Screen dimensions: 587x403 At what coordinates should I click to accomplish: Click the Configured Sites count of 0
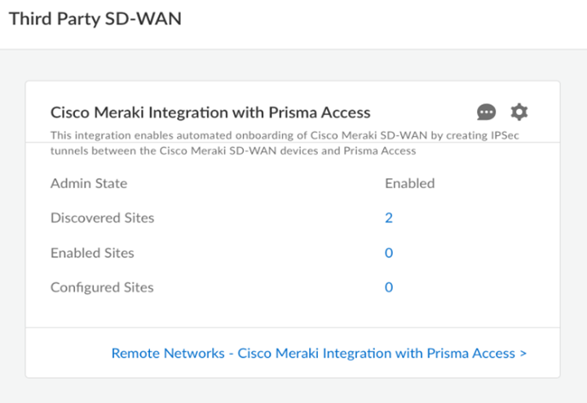(389, 287)
